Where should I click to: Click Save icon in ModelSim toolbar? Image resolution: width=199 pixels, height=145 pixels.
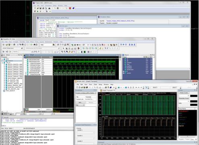pos(9,45)
